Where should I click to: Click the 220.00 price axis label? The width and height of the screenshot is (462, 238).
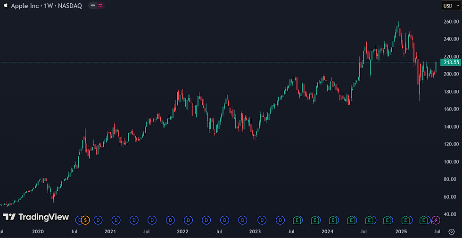[451, 56]
